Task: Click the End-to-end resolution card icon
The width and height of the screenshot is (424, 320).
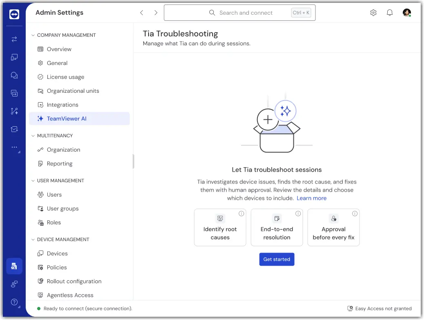Action: (277, 218)
